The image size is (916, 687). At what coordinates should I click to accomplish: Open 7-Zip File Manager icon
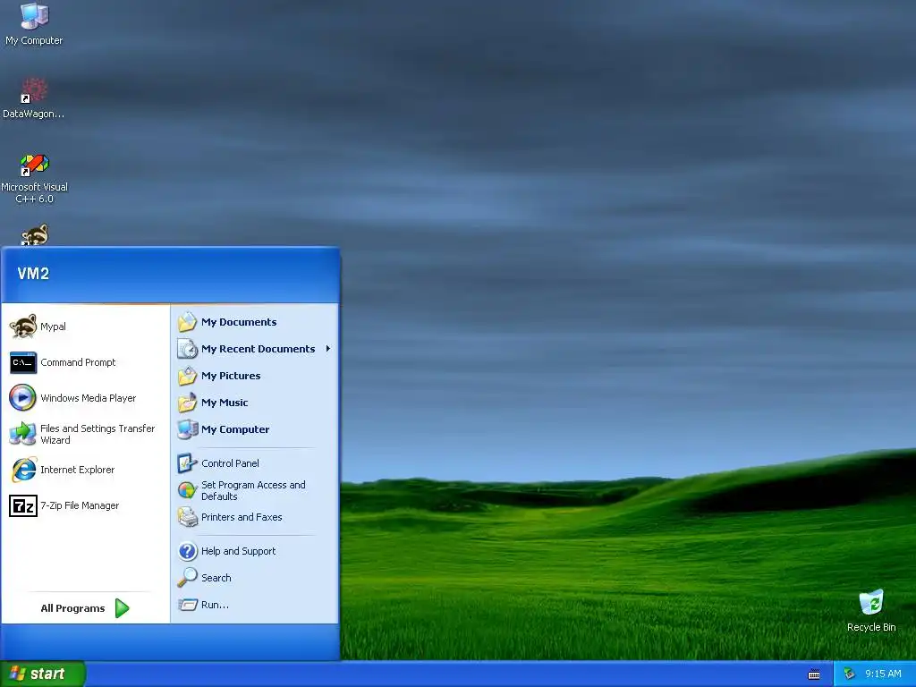tap(23, 506)
